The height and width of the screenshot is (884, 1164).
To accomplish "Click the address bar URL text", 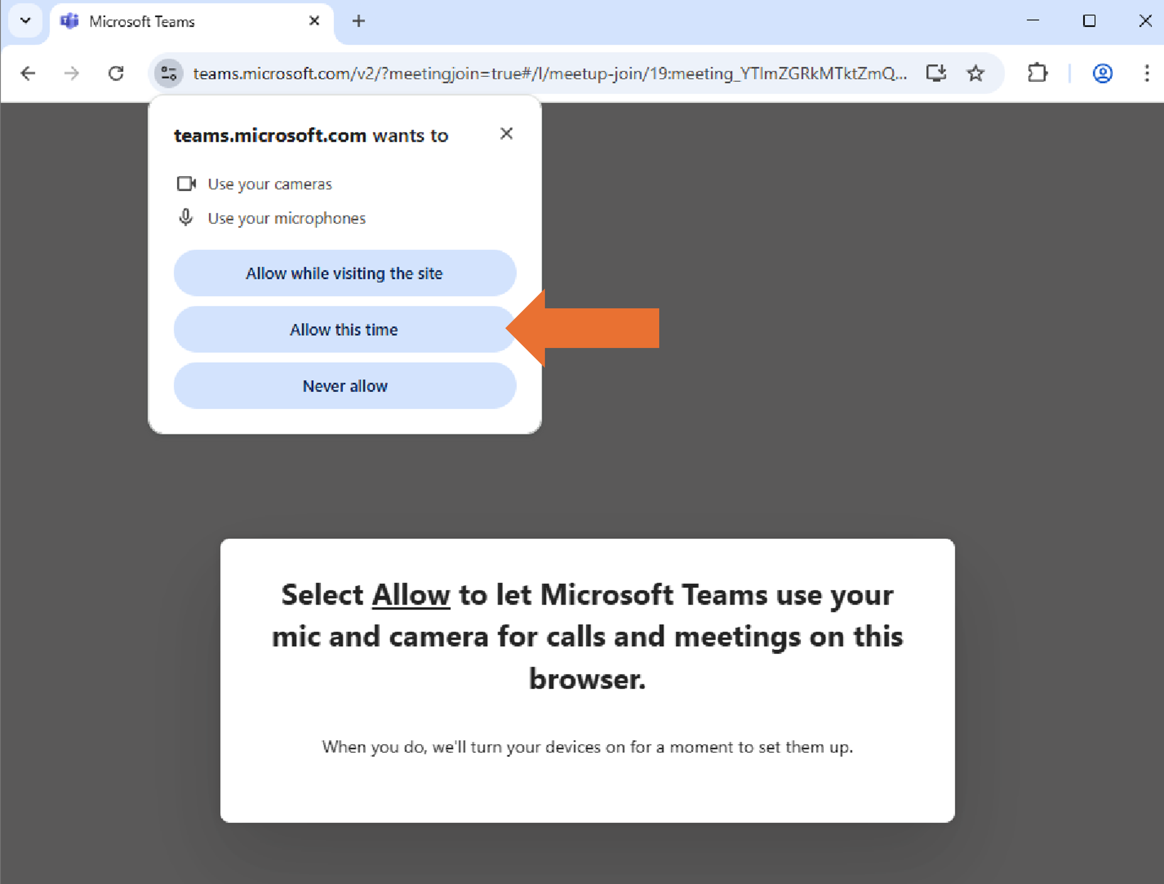I will 550,73.
